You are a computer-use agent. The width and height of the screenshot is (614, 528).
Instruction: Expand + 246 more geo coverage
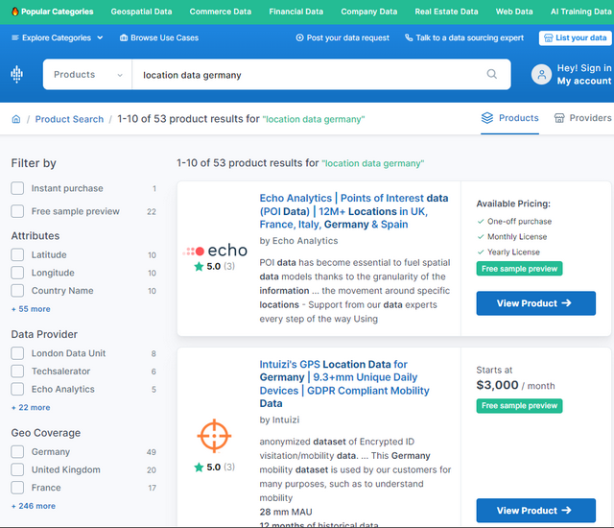pyautogui.click(x=34, y=506)
